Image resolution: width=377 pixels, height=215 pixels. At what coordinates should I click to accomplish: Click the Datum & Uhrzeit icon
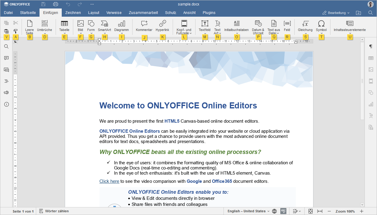[258, 24]
